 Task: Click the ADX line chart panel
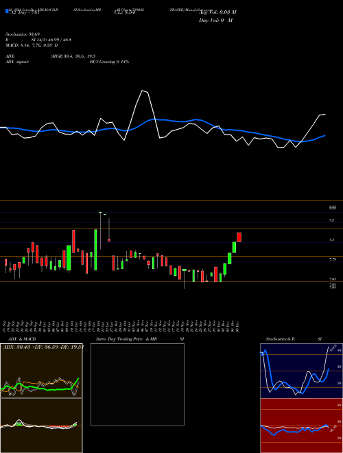[41, 371]
